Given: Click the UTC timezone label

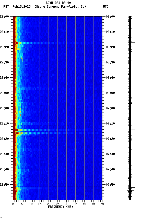Looking at the screenshot, I should coord(106,7).
